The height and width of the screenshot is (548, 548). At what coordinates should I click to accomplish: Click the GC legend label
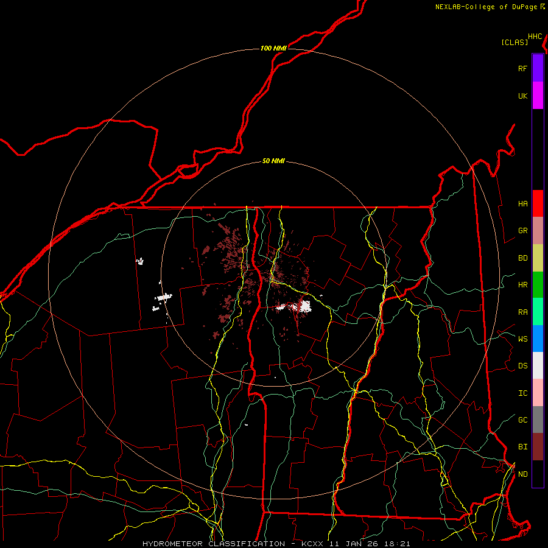[522, 420]
